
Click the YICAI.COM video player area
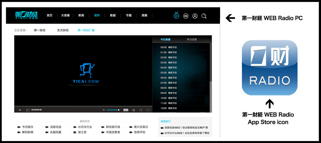83,71
